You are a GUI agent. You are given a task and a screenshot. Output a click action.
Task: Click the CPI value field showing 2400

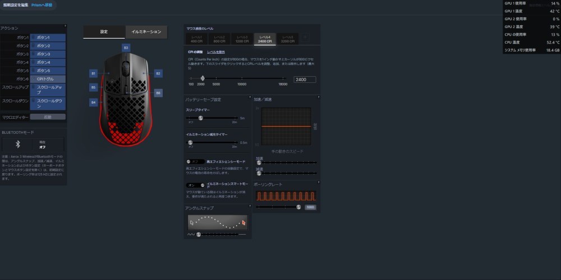[x=305, y=80]
